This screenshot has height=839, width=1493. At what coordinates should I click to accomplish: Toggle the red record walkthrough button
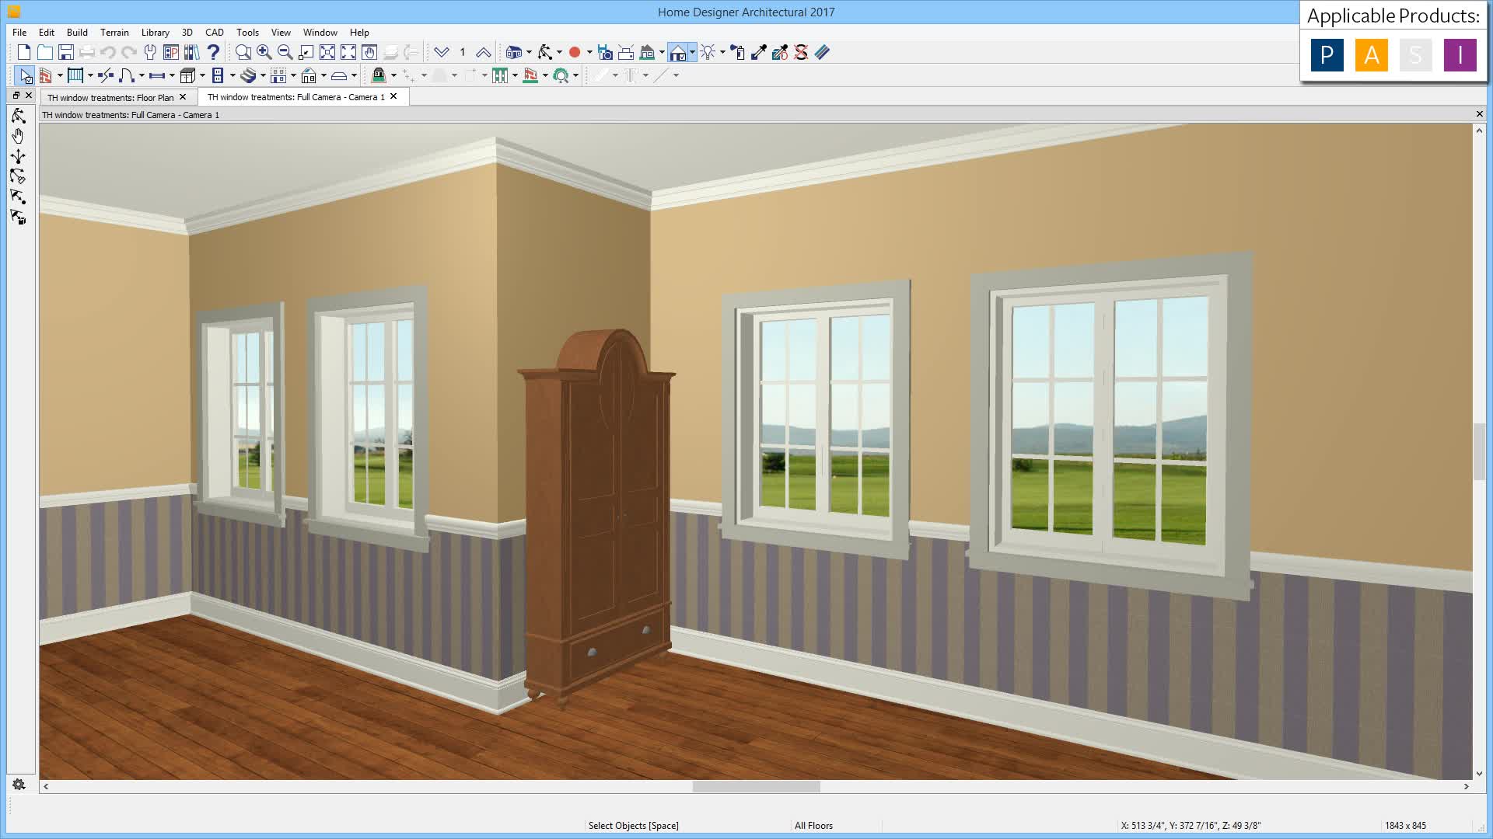pyautogui.click(x=575, y=53)
